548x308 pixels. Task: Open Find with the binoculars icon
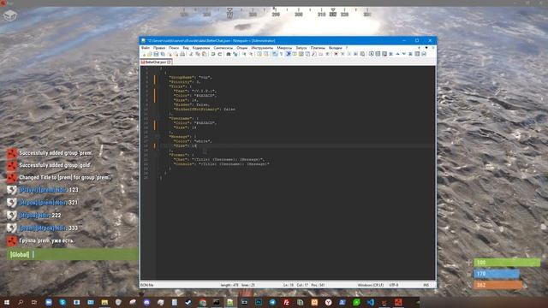(x=229, y=54)
